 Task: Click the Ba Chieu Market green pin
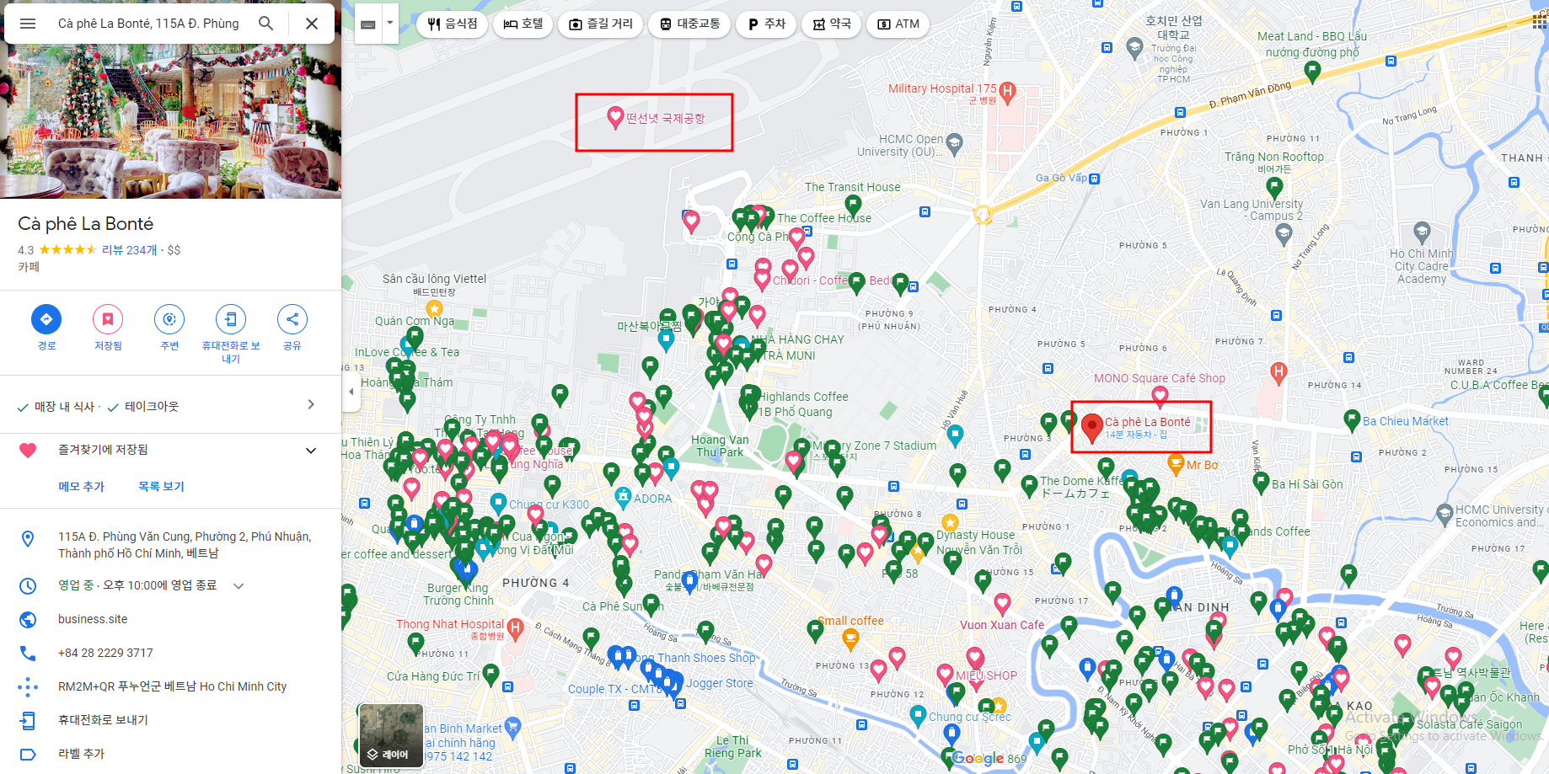coord(1352,419)
